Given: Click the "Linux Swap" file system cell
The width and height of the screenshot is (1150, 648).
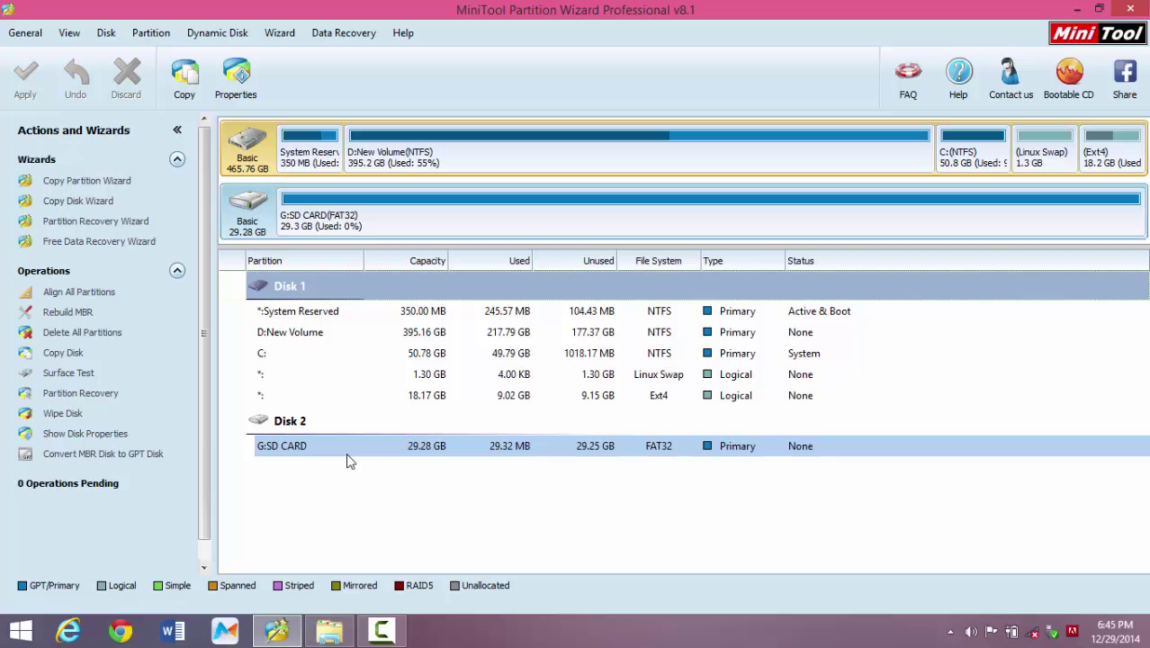Looking at the screenshot, I should coord(659,374).
